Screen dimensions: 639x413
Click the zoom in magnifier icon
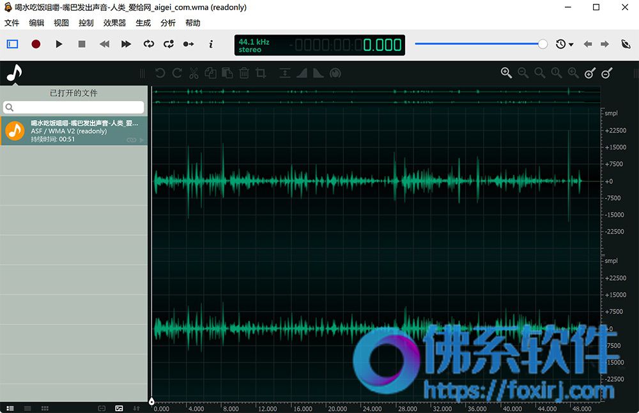tap(506, 73)
